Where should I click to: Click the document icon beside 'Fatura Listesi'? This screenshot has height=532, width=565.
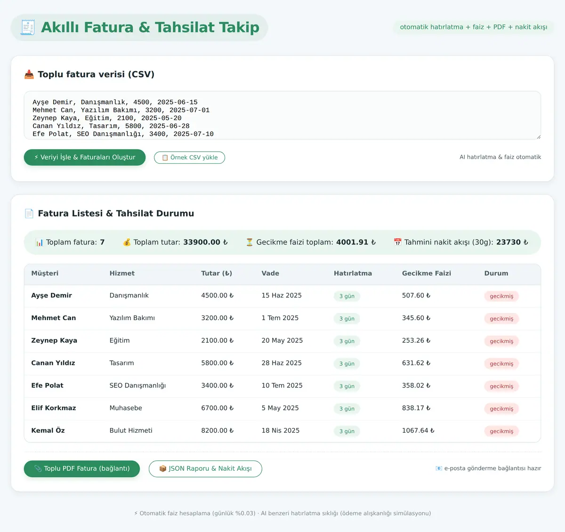pyautogui.click(x=29, y=214)
